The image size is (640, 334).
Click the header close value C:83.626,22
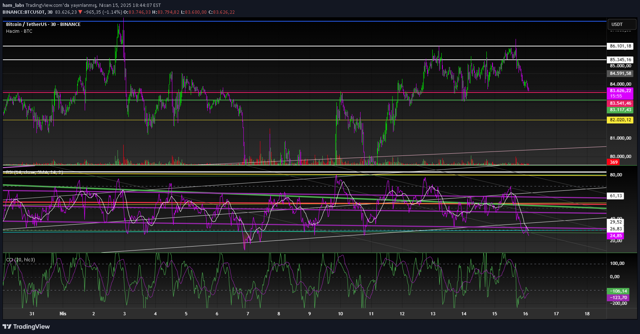[x=222, y=12]
